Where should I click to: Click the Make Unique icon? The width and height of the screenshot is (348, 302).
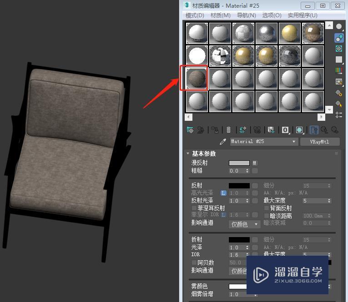257,130
